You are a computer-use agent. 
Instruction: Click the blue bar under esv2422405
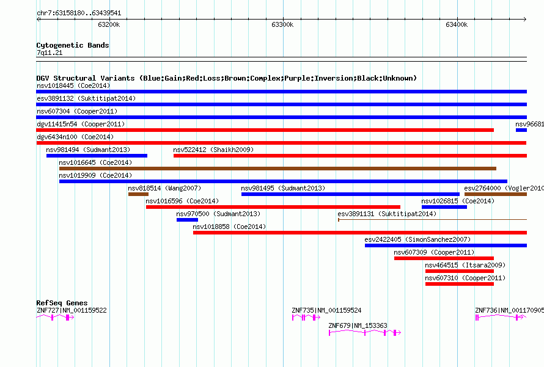pyautogui.click(x=446, y=245)
